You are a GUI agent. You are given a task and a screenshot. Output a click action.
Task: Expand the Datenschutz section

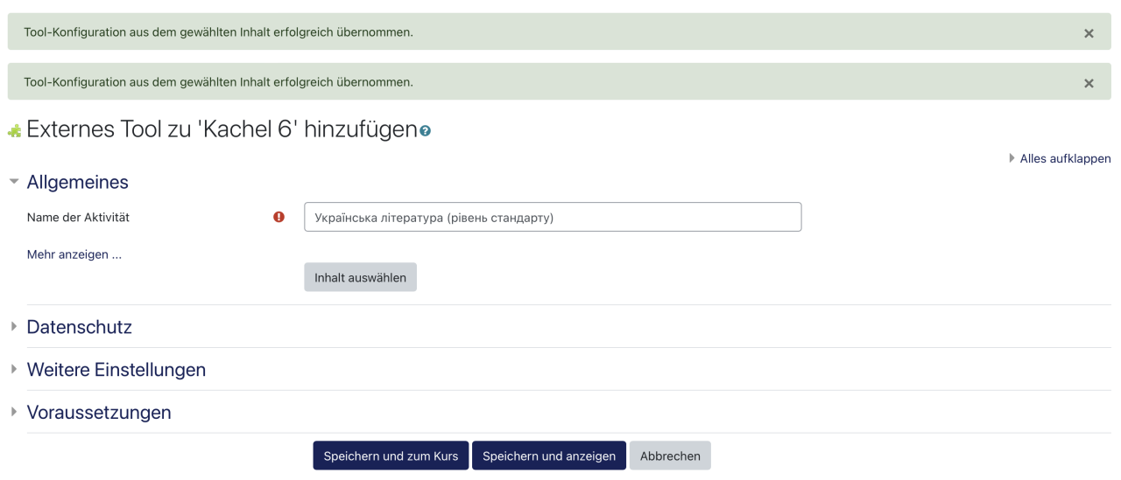pyautogui.click(x=79, y=327)
